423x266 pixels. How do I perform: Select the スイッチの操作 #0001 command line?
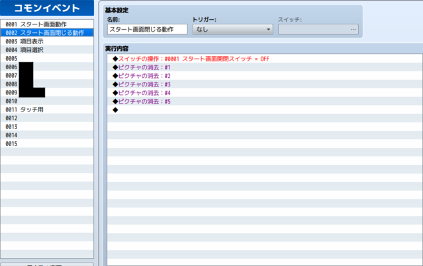pyautogui.click(x=265, y=59)
